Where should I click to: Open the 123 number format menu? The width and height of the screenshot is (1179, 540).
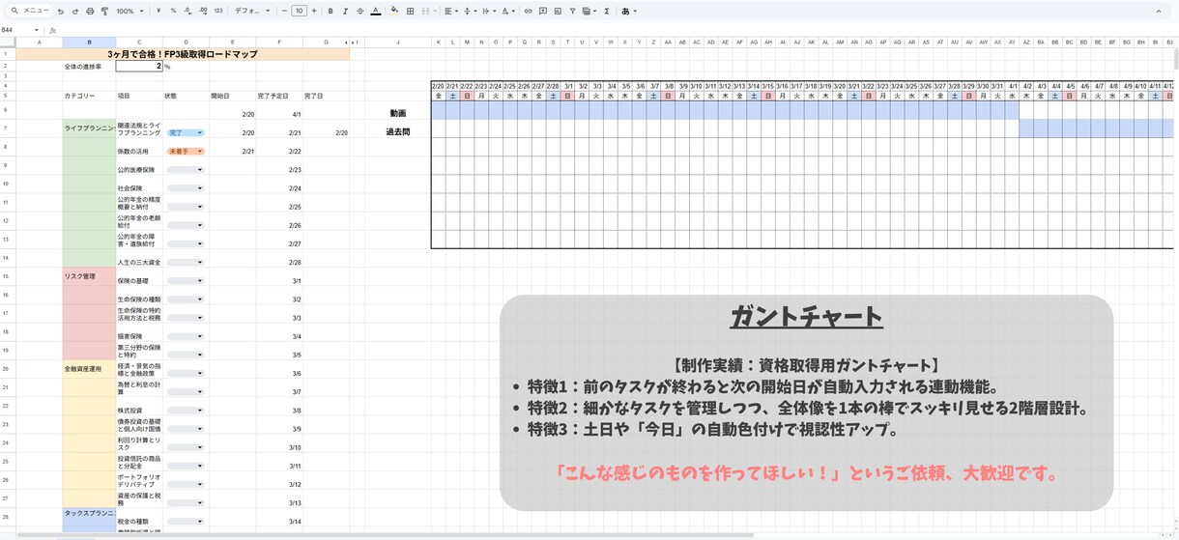coord(218,11)
